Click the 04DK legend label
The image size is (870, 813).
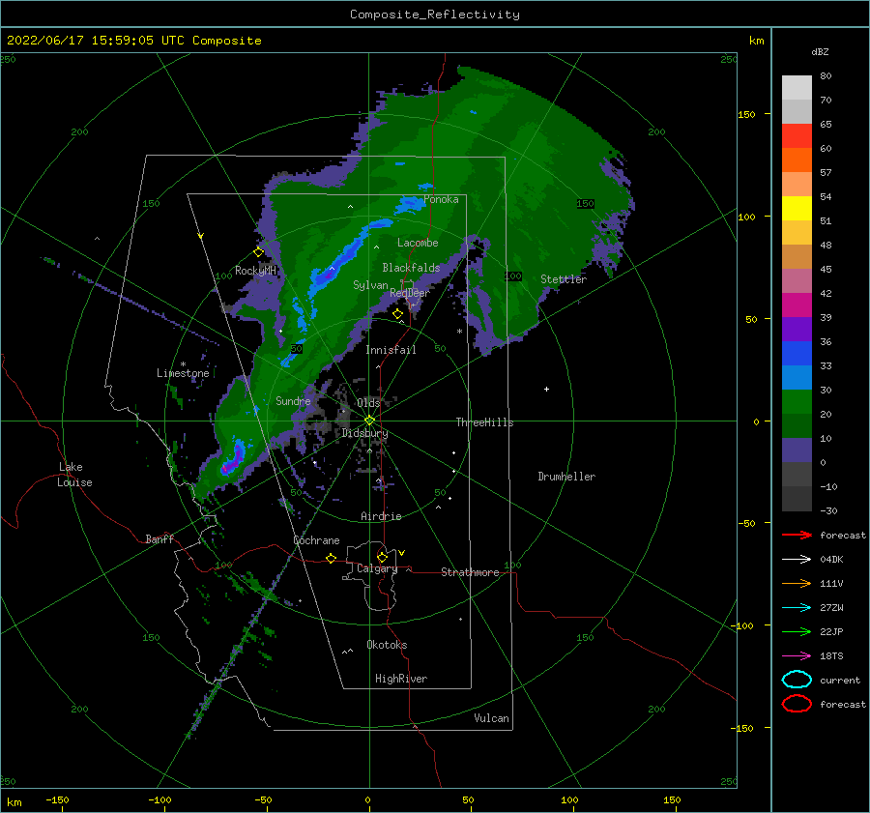[x=831, y=559]
